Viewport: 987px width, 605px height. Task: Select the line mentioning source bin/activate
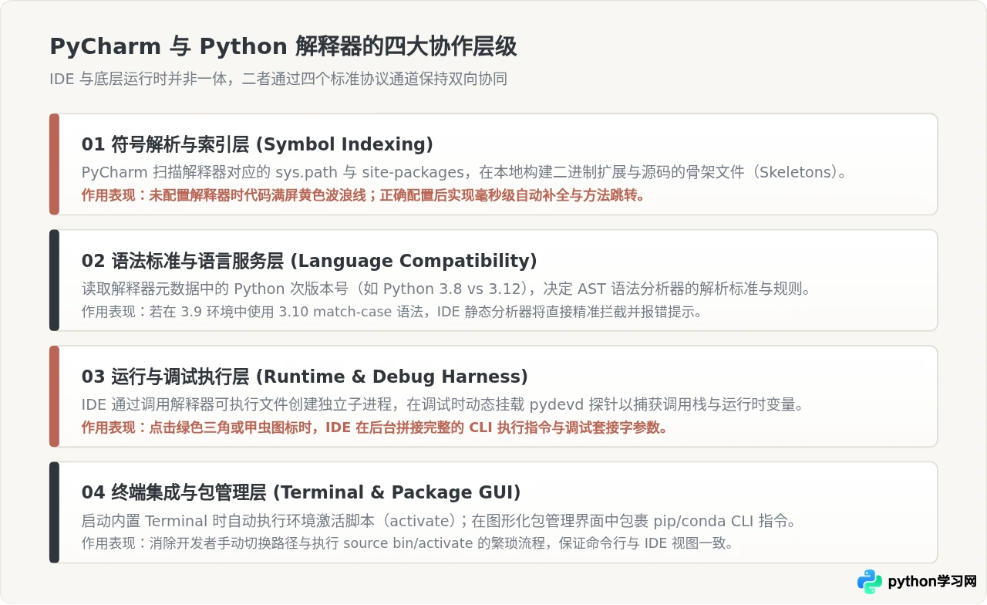tap(407, 543)
